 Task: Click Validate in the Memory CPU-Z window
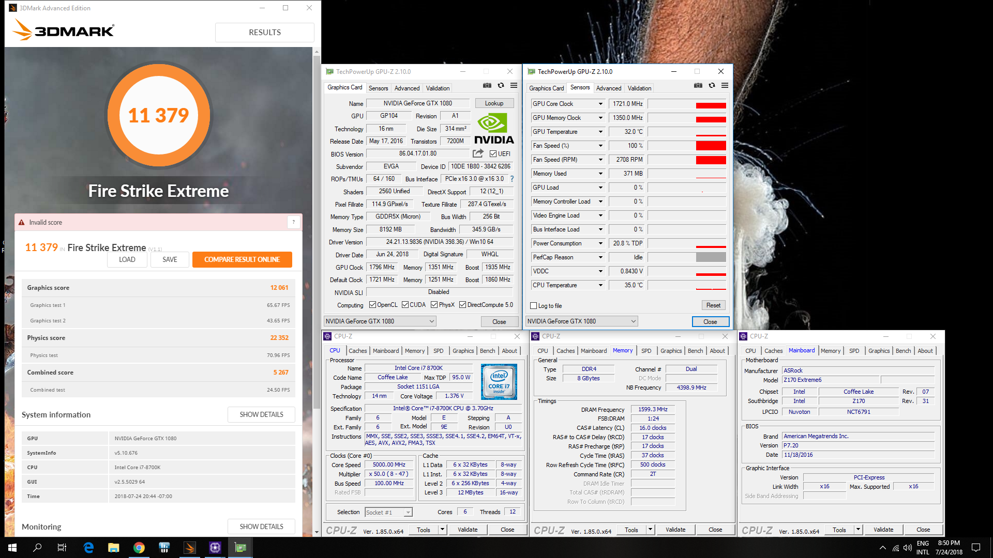[x=675, y=530]
